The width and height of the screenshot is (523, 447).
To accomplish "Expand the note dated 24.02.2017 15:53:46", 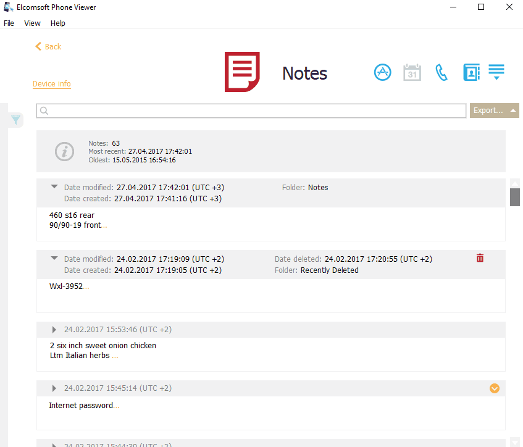I will point(54,330).
